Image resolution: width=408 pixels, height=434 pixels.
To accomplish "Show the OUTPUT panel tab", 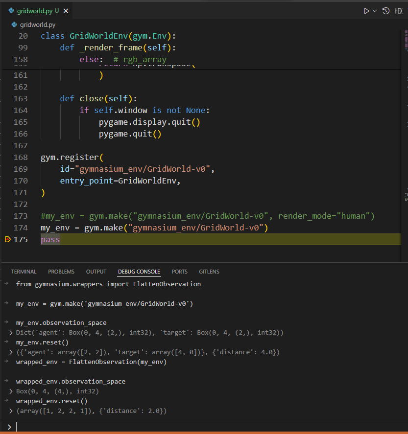I will (96, 272).
